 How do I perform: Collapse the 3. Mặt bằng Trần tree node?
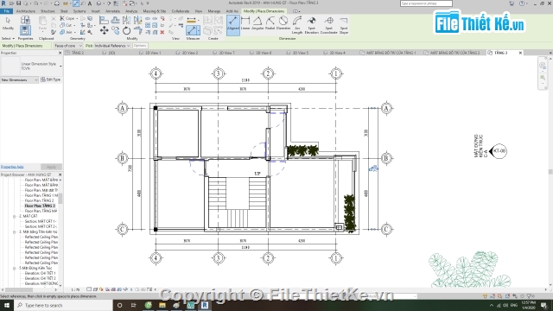pyautogui.click(x=15, y=232)
